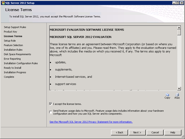This screenshot has height=139, width=185.
Task: Select 'License Terms' step in sidebar
Action: pos(13,36)
